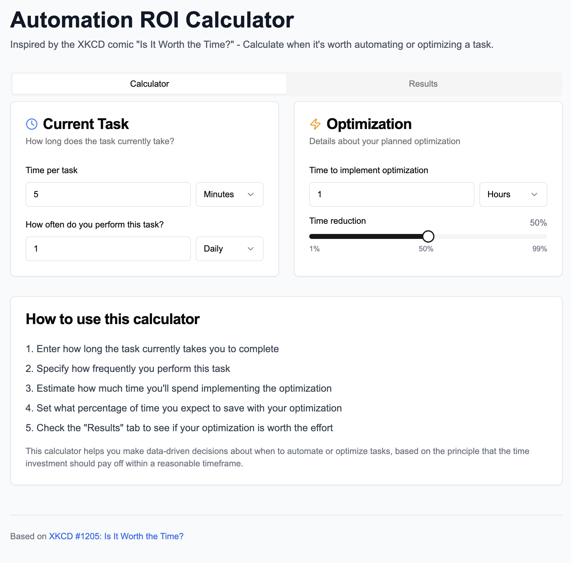Focus the Time per task input field

[x=108, y=194]
